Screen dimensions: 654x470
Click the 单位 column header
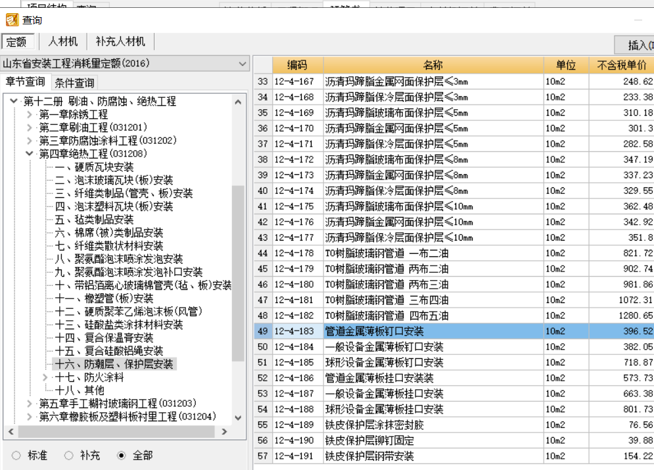pos(566,64)
